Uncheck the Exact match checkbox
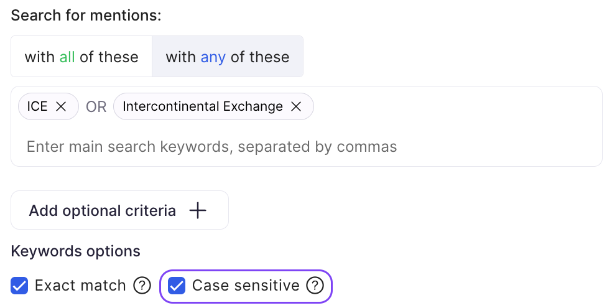Image resolution: width=612 pixels, height=308 pixels. (20, 286)
